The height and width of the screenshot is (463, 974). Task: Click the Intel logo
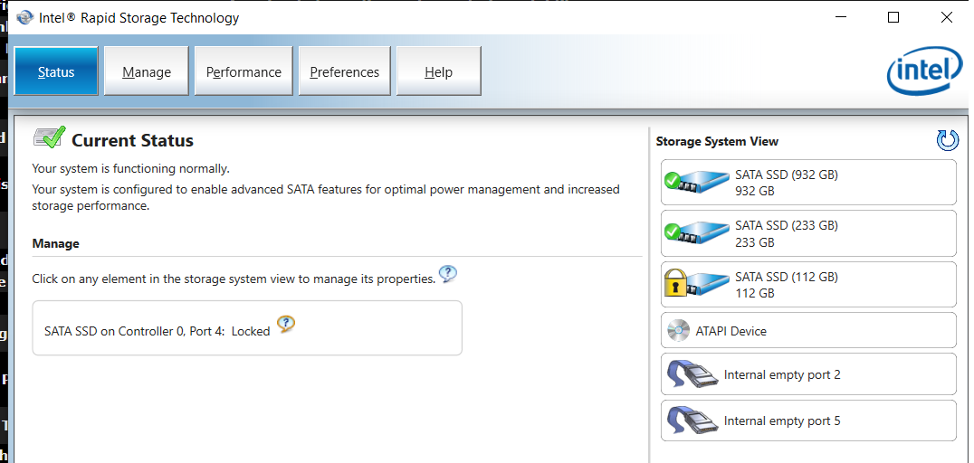coord(923,72)
